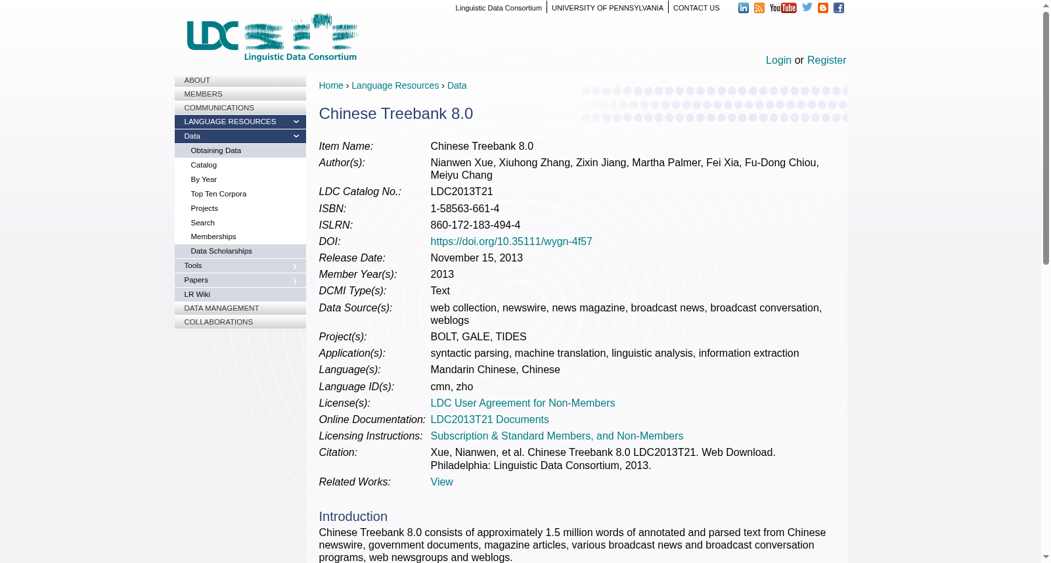Screen dimensions: 1051x563
Task: Open the Contact Us link
Action: [696, 8]
